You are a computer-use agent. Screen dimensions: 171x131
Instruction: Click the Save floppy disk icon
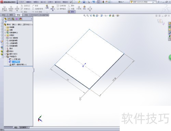point(84,2)
